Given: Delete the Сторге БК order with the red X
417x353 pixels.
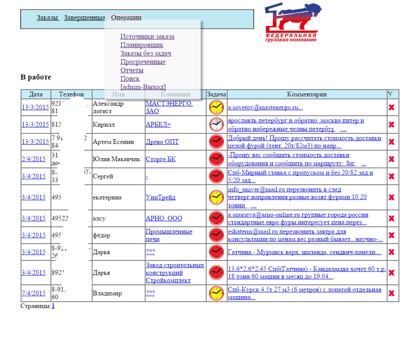Looking at the screenshot, I should [x=391, y=159].
